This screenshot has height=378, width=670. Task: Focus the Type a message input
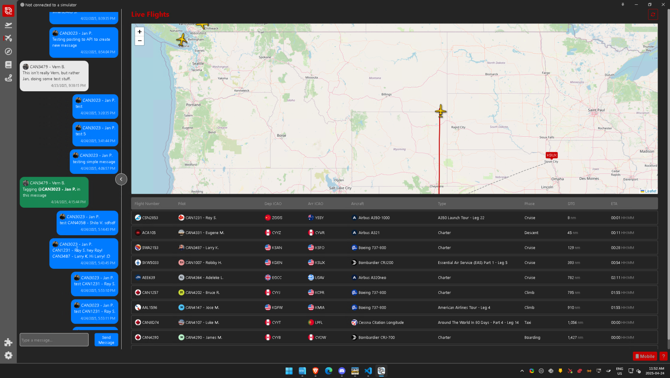[54, 340]
